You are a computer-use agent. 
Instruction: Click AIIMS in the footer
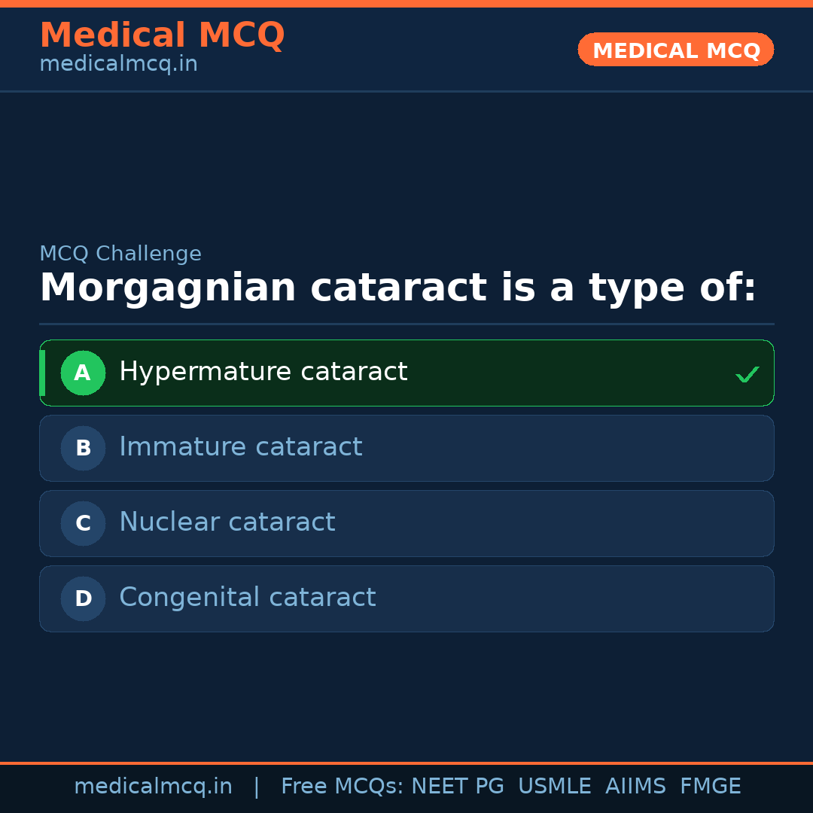636,786
